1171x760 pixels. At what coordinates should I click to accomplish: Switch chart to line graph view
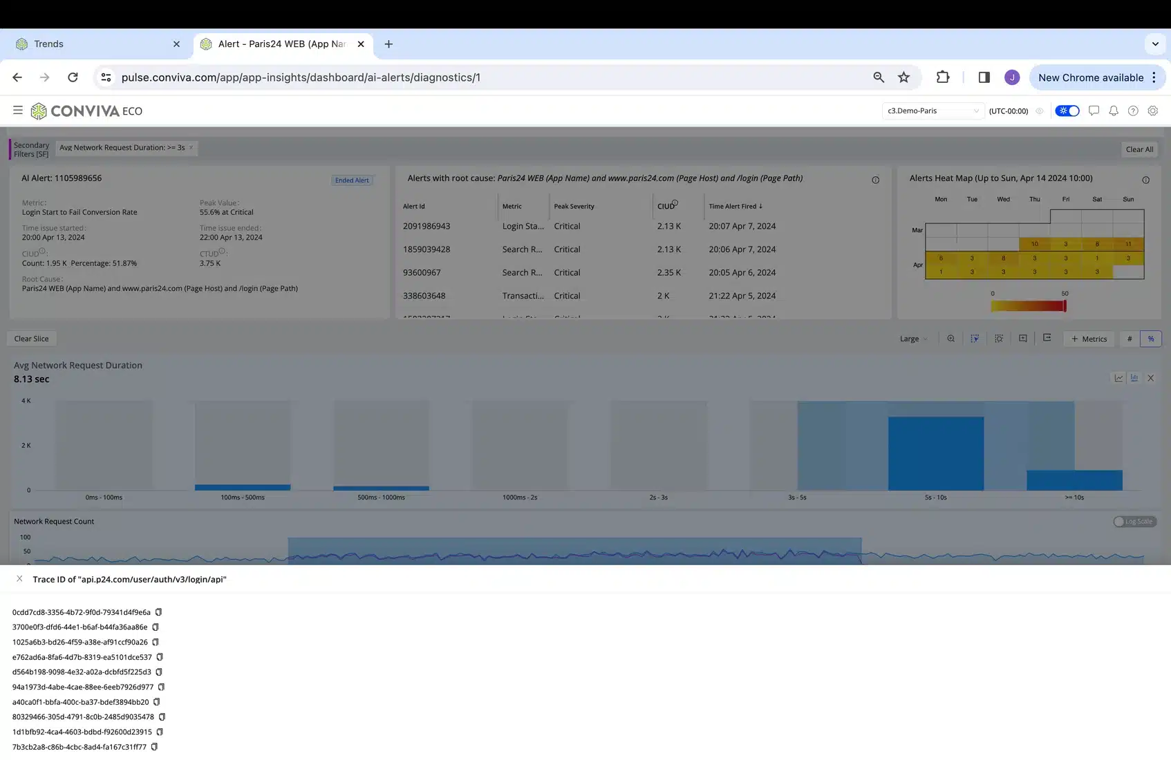click(x=1118, y=378)
